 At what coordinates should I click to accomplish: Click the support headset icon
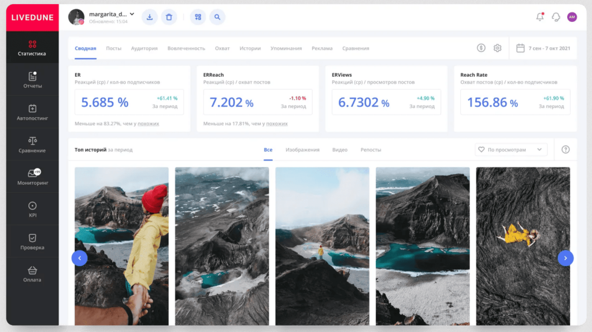point(556,17)
